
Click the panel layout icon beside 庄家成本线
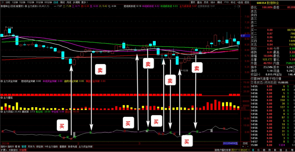[239, 6]
